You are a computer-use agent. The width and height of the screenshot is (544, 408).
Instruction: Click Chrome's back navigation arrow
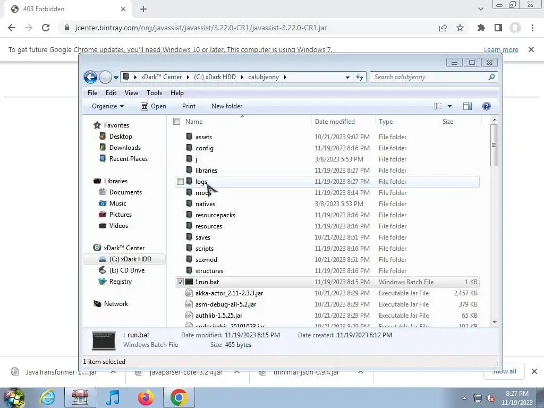coord(12,28)
